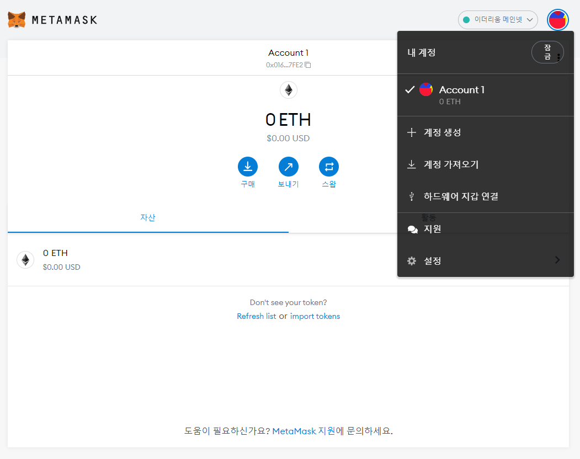Viewport: 580px width, 459px height.
Task: Click the gear icon beside 설정
Action: click(412, 261)
